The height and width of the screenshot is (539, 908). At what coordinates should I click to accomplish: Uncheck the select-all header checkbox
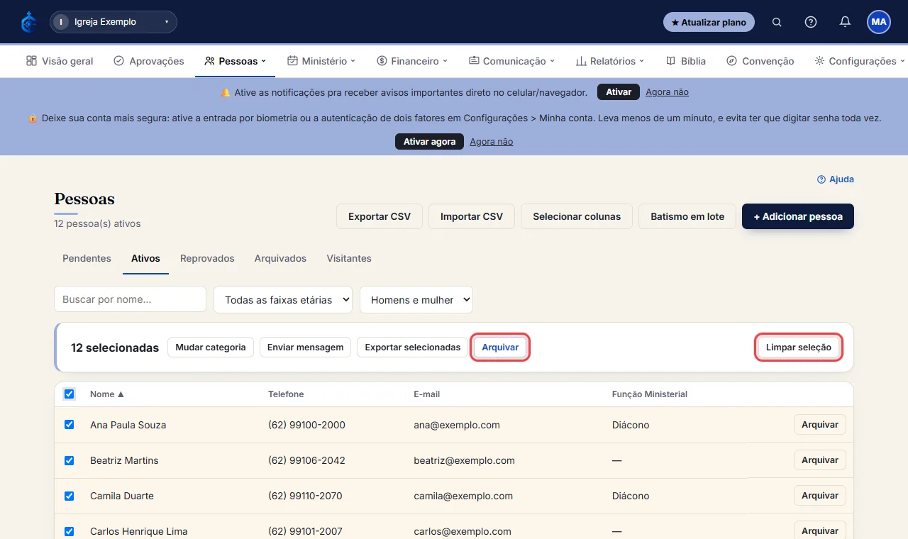(69, 394)
